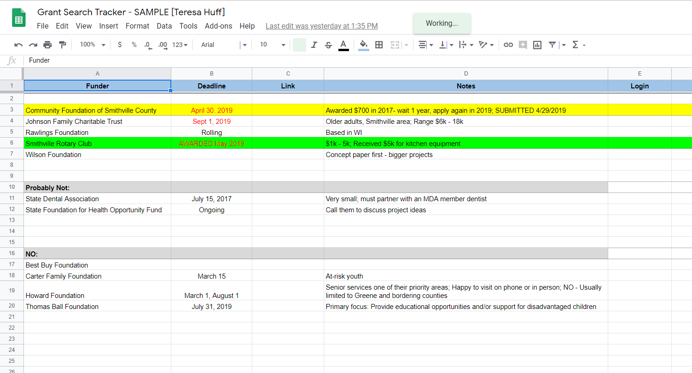Screen dimensions: 692x373
Task: Open 'Last edit was yesterday' revision link
Action: click(x=322, y=26)
